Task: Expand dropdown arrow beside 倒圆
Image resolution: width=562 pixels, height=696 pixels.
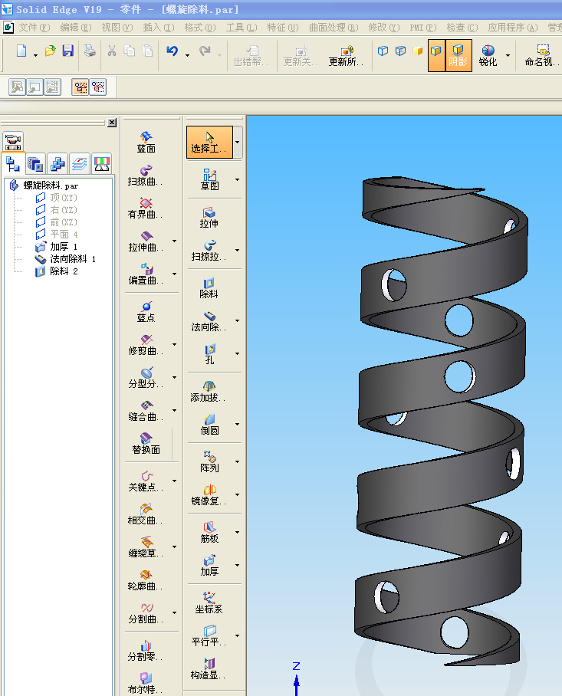Action: tap(237, 424)
